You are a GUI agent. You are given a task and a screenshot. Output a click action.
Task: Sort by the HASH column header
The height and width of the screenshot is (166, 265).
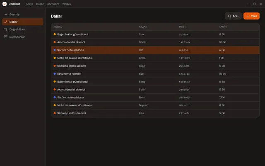[x=183, y=27]
